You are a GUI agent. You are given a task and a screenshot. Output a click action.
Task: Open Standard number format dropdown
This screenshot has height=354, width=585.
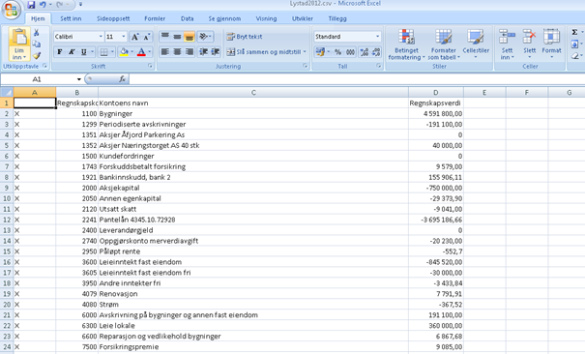[x=377, y=36]
